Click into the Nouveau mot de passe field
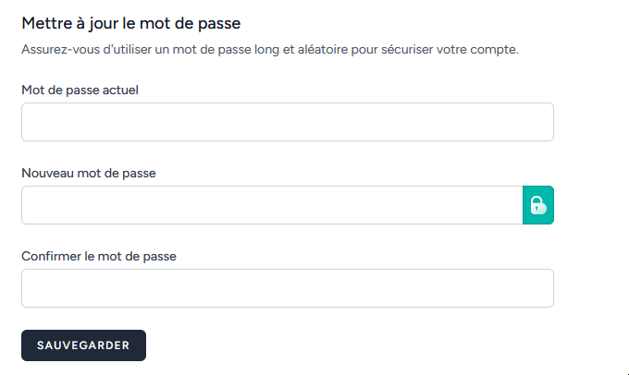 point(272,205)
